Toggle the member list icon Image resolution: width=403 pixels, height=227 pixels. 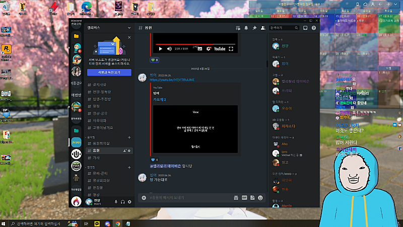click(x=263, y=28)
